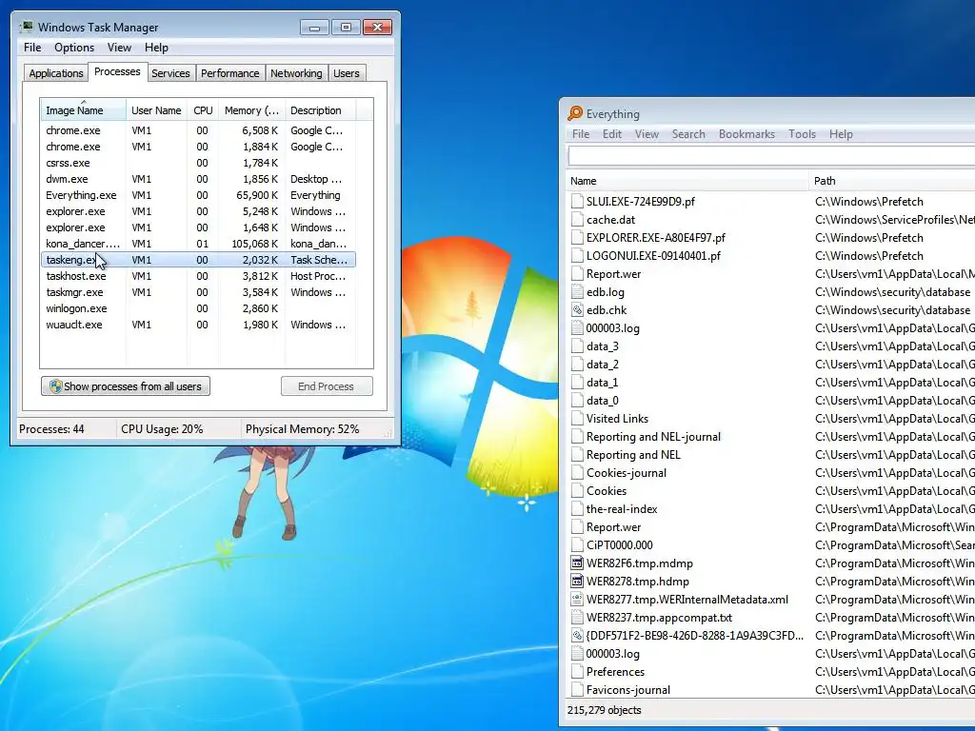
Task: Click the file icon beside CiPT0000.000
Action: point(577,545)
